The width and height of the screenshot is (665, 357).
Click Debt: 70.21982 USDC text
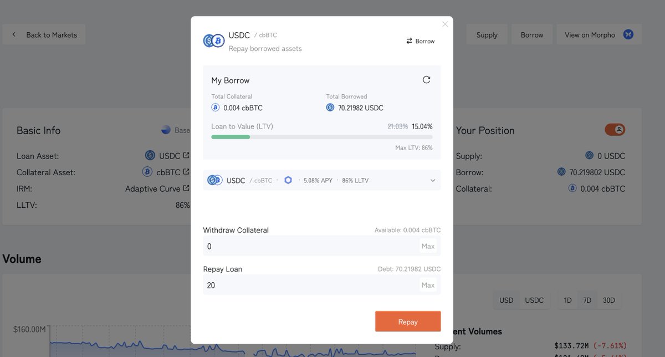[409, 269]
